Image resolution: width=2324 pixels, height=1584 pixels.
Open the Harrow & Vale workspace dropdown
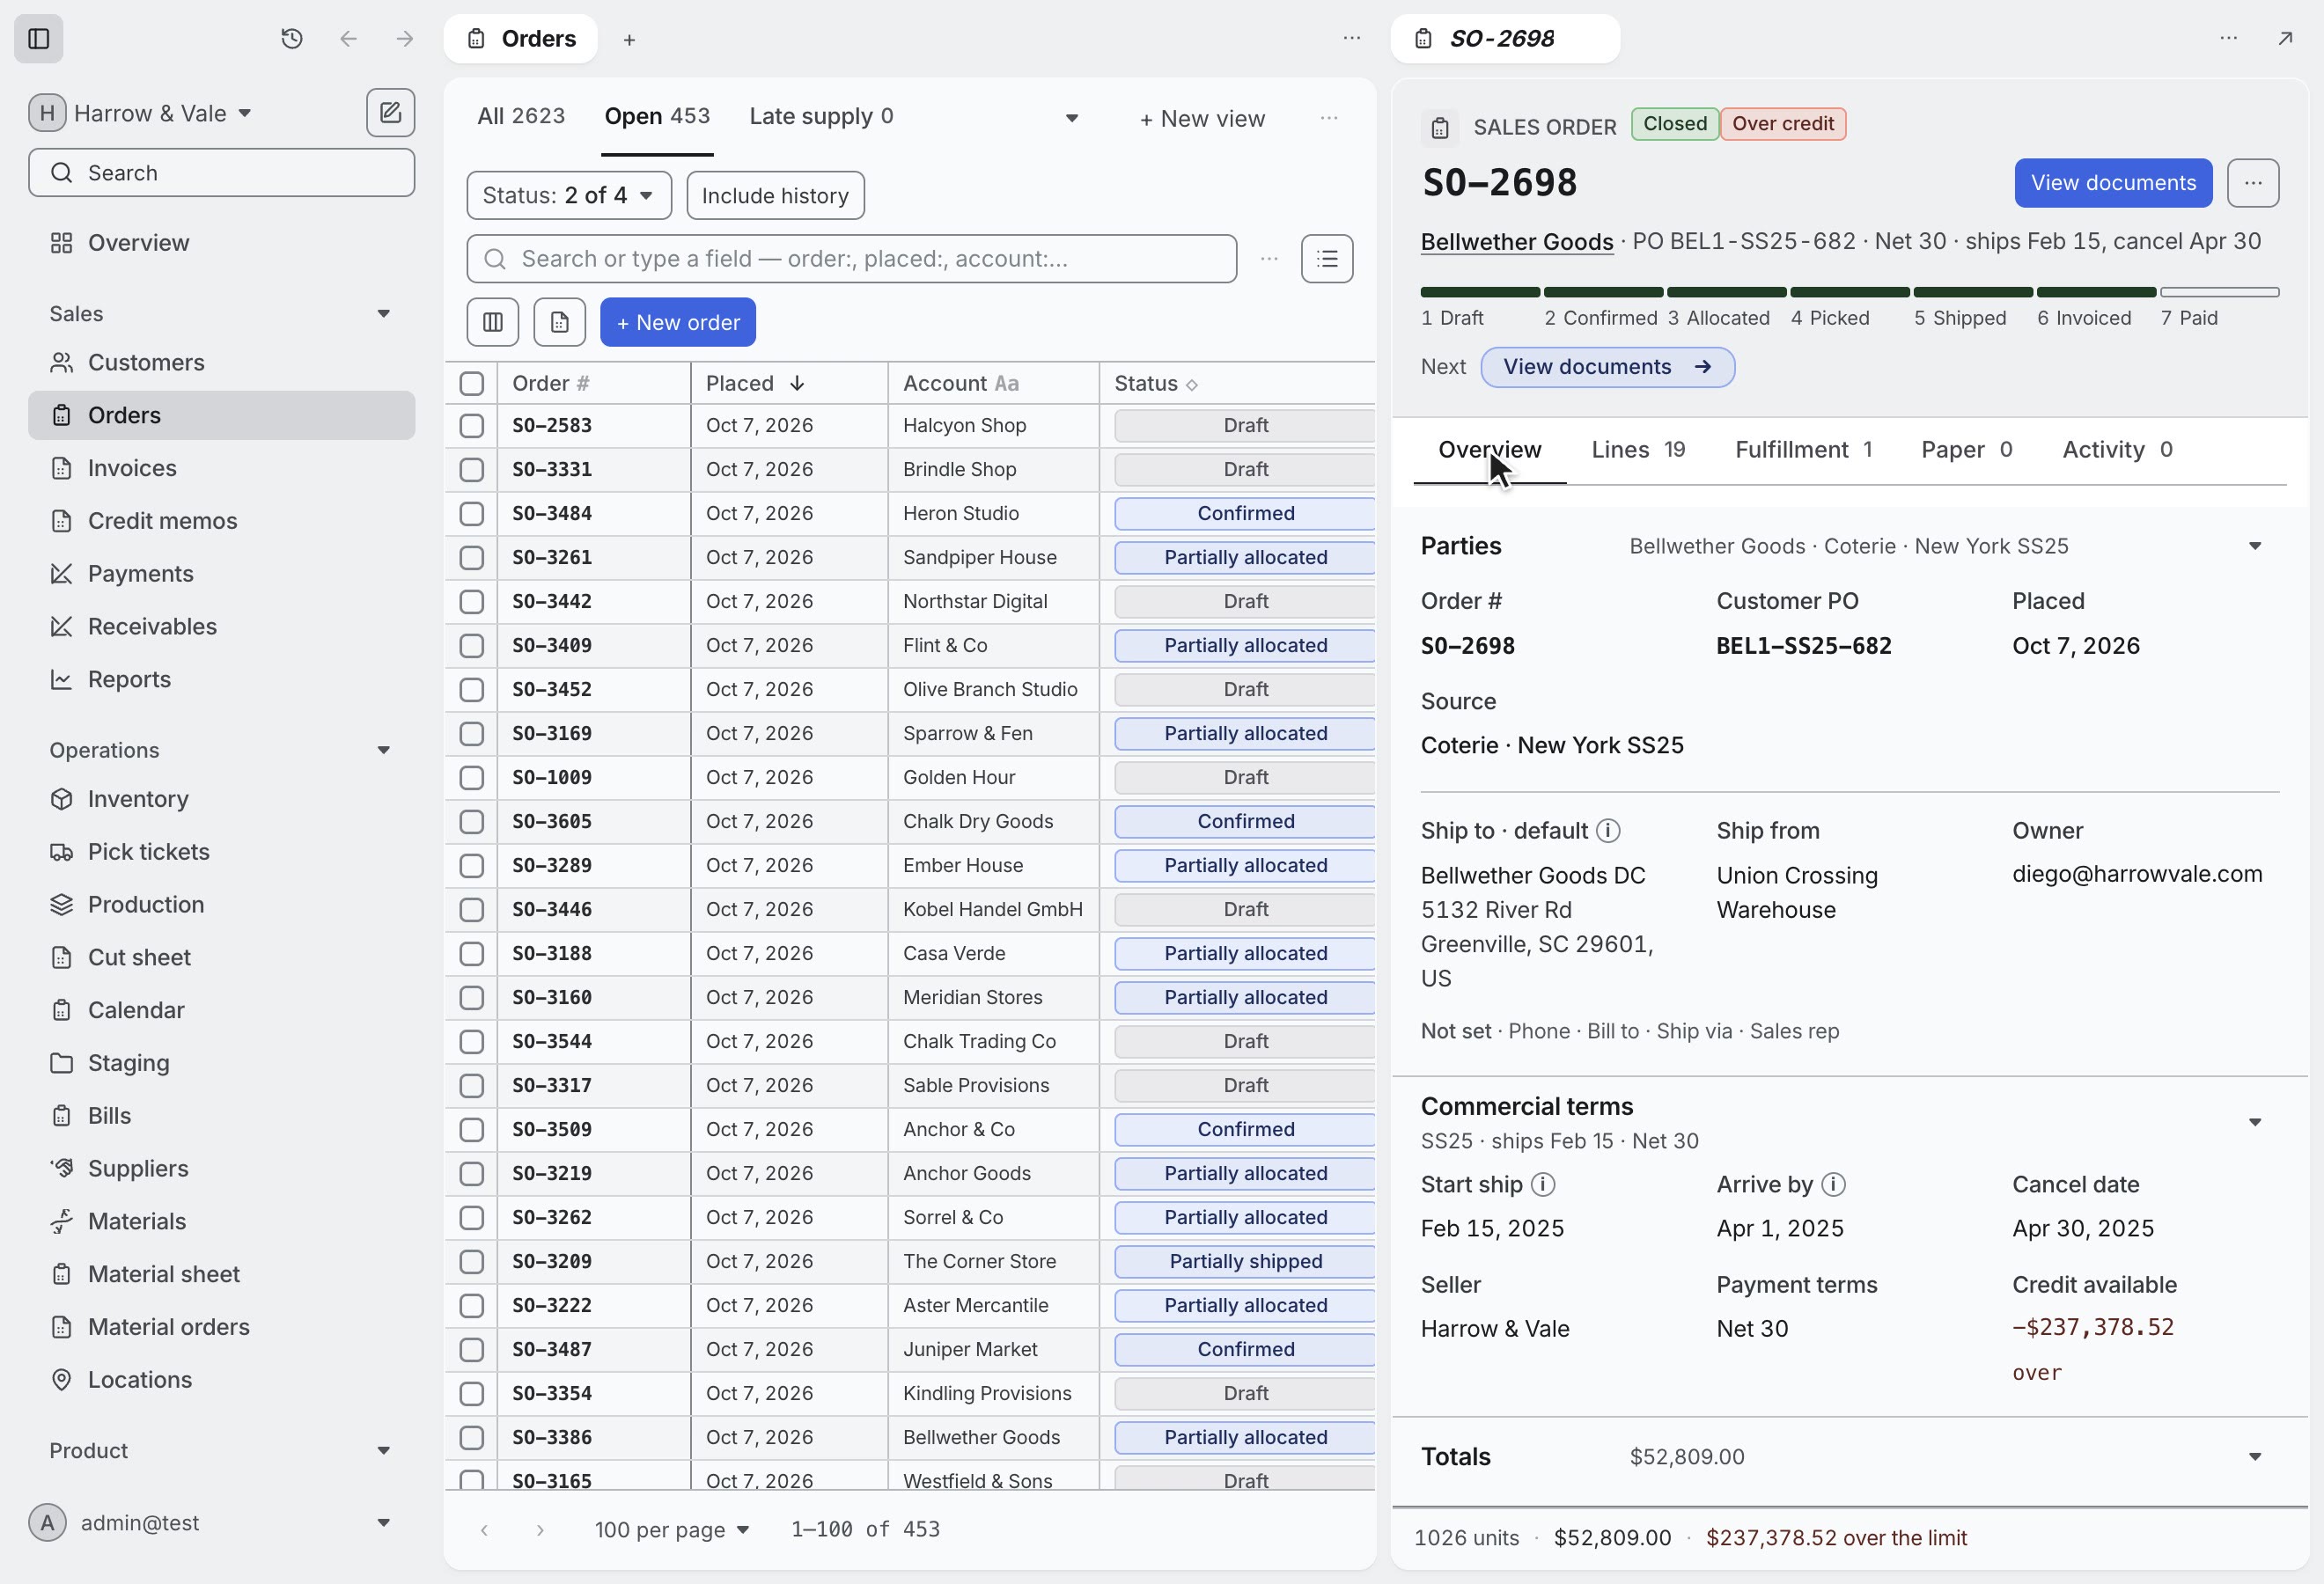pos(141,113)
